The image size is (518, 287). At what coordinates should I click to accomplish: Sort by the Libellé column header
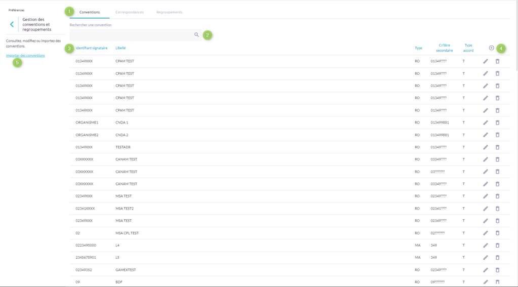point(121,48)
